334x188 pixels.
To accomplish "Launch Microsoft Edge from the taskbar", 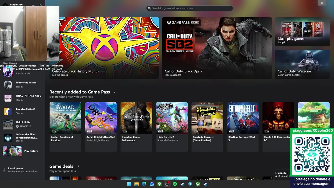I will click(144, 184).
